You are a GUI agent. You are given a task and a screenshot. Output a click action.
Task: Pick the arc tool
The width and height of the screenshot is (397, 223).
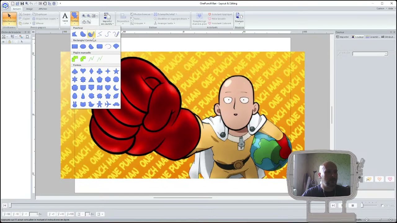tap(108, 46)
